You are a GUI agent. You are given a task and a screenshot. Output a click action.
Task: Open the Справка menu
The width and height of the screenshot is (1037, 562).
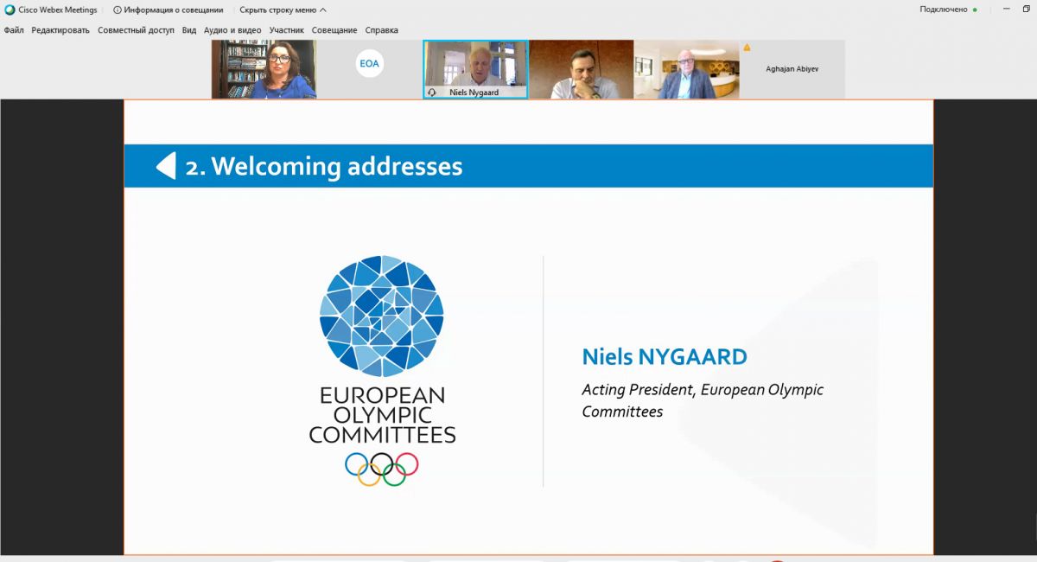(381, 29)
